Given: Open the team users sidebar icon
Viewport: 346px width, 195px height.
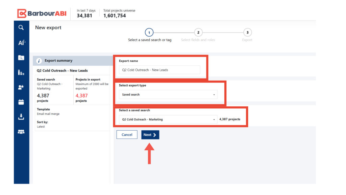Looking at the screenshot, I should pyautogui.click(x=21, y=132).
